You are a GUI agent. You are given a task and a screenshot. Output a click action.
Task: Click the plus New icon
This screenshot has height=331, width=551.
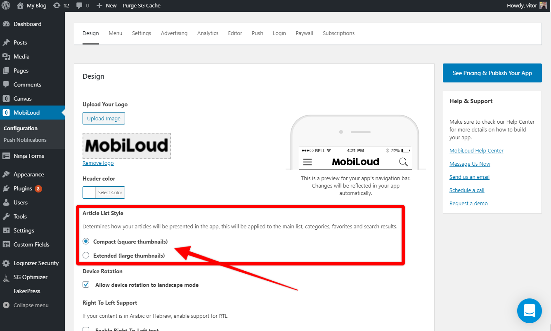coord(99,6)
